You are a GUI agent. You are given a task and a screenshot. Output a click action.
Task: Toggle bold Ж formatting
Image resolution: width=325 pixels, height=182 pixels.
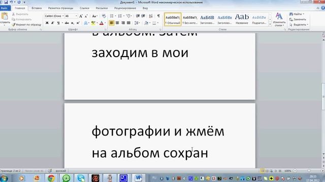(47, 23)
